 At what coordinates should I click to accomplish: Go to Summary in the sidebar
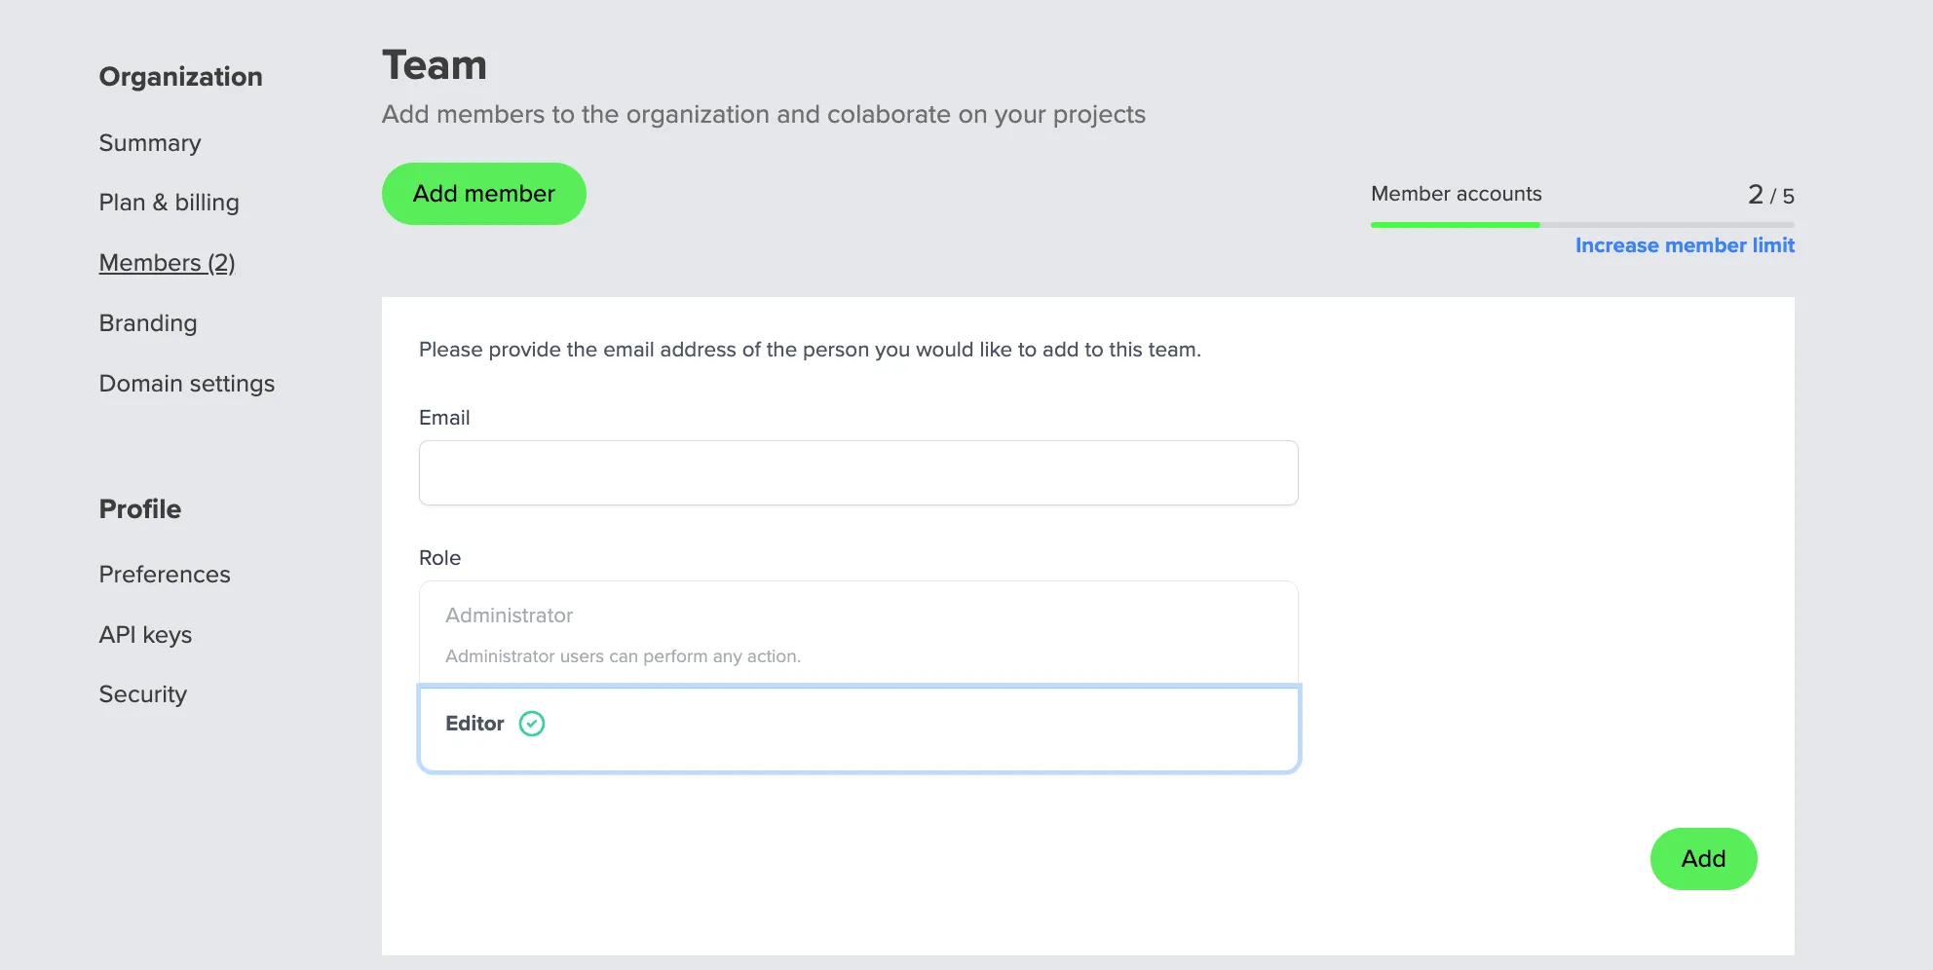point(150,143)
